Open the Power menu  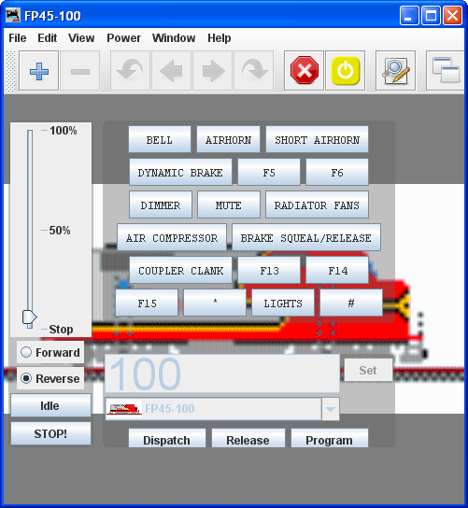(x=123, y=38)
